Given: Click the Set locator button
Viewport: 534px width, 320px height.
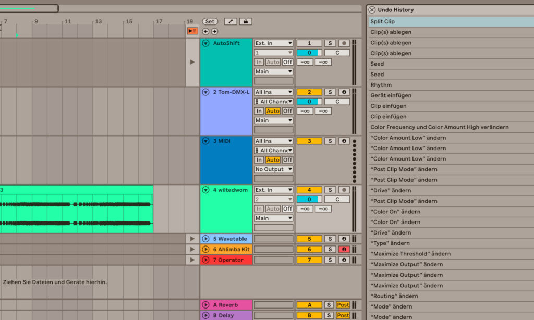Looking at the screenshot, I should [x=210, y=21].
